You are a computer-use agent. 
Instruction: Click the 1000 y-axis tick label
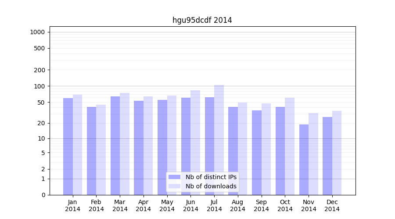[x=37, y=32]
